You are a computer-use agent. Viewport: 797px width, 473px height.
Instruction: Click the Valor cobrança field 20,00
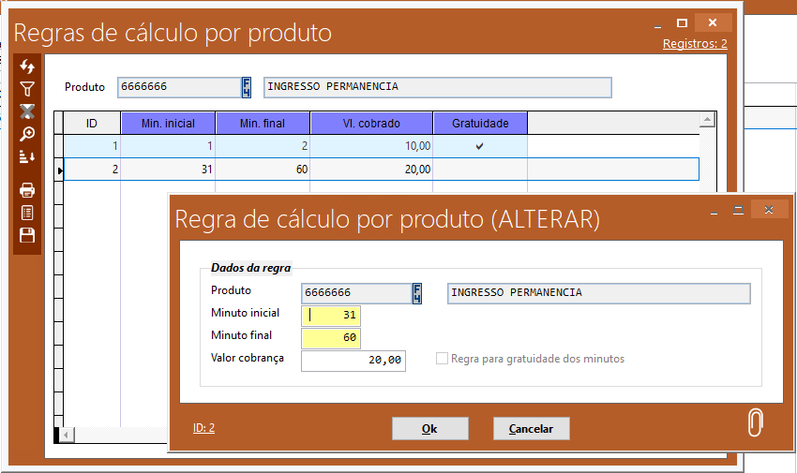353,361
